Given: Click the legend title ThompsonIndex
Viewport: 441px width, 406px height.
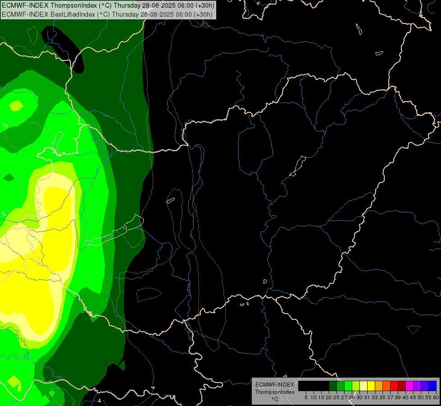Looking at the screenshot, I should coord(275,392).
